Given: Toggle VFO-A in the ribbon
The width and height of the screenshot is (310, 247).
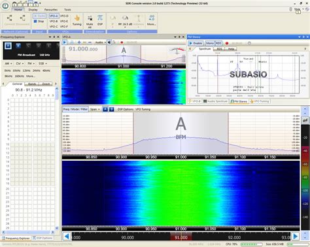Looking at the screenshot, I should 54,16.
